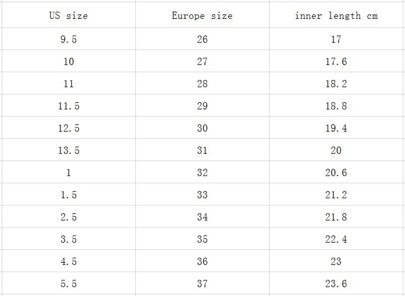This screenshot has width=405, height=296.
Task: Click the Europe size 37 cell
Action: (202, 283)
